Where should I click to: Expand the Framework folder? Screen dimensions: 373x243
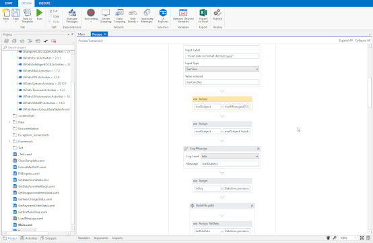[x=9, y=141]
